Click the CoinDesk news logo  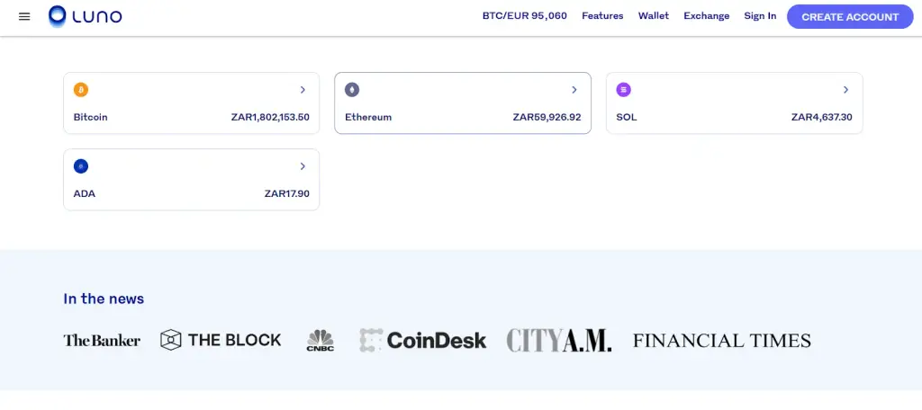tap(423, 340)
